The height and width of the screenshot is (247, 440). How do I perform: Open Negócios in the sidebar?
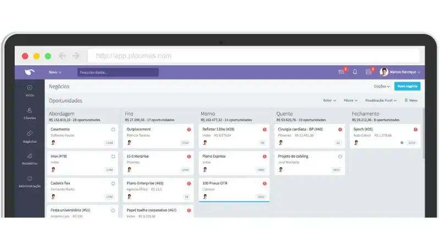click(x=30, y=137)
